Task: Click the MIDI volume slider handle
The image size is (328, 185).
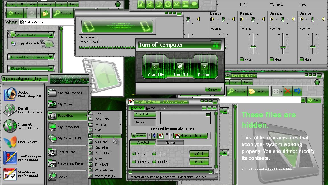Action: pos(253,47)
